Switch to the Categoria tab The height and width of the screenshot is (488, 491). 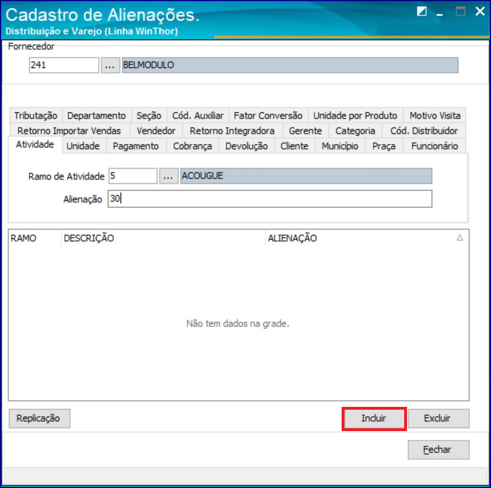(x=355, y=131)
